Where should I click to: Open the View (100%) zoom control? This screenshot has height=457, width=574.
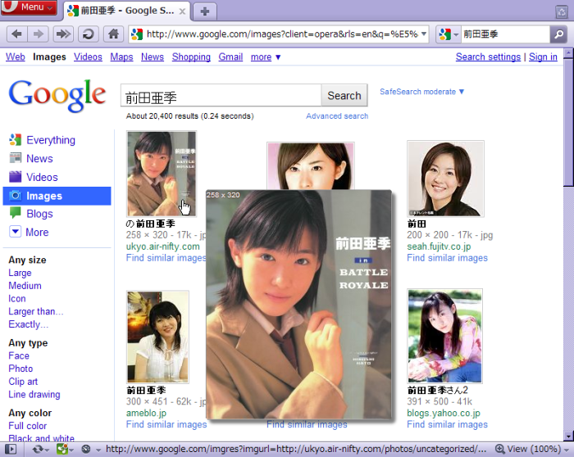[533, 450]
